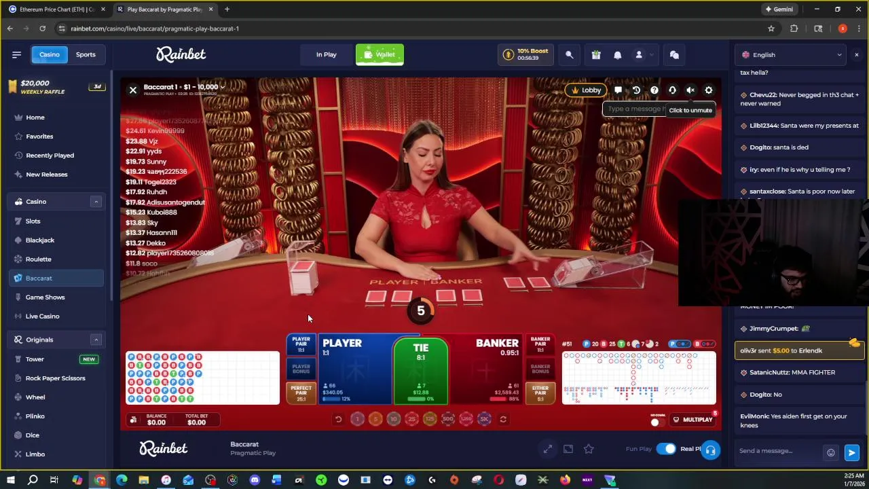The image size is (869, 489).
Task: Open the In Play button
Action: click(327, 54)
